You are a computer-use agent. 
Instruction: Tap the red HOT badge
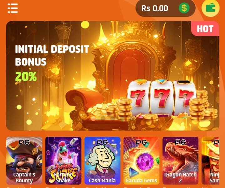pos(205,28)
